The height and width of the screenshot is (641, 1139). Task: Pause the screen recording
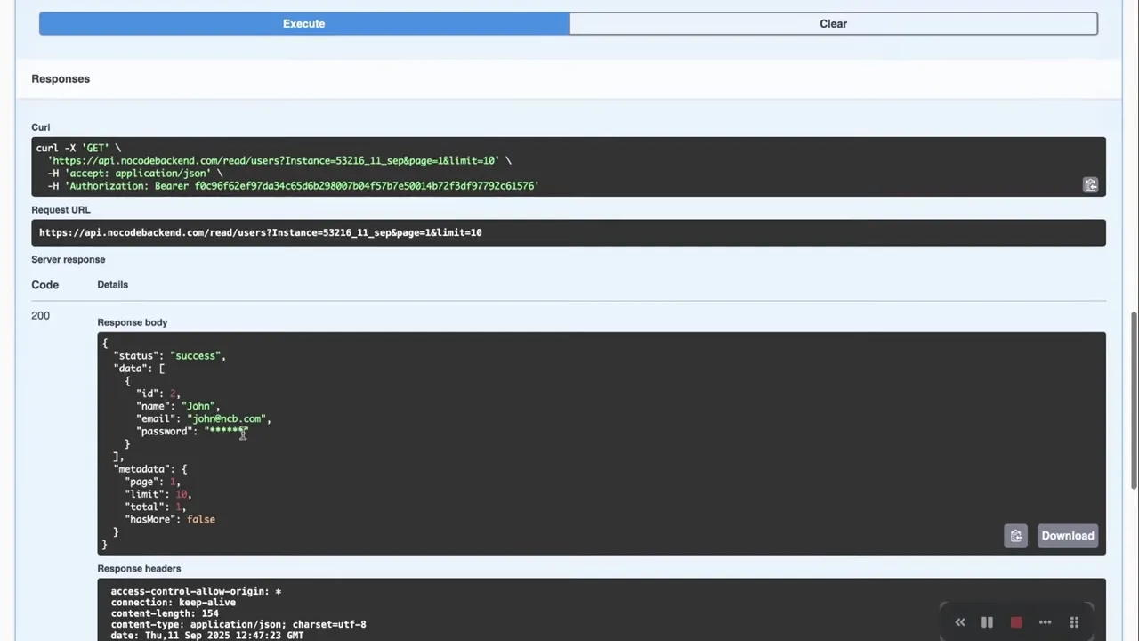click(x=987, y=622)
